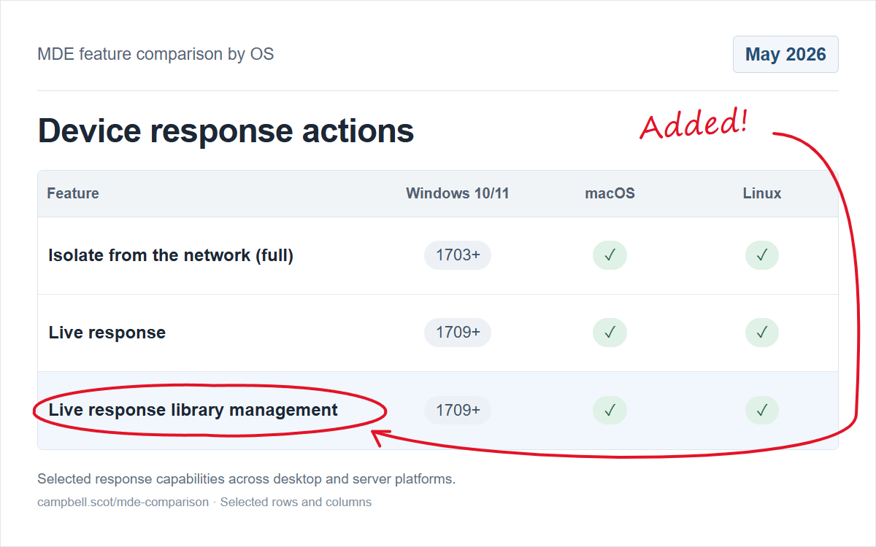Screen dimensions: 876x547
Task: Select the Linux column header
Action: click(762, 193)
